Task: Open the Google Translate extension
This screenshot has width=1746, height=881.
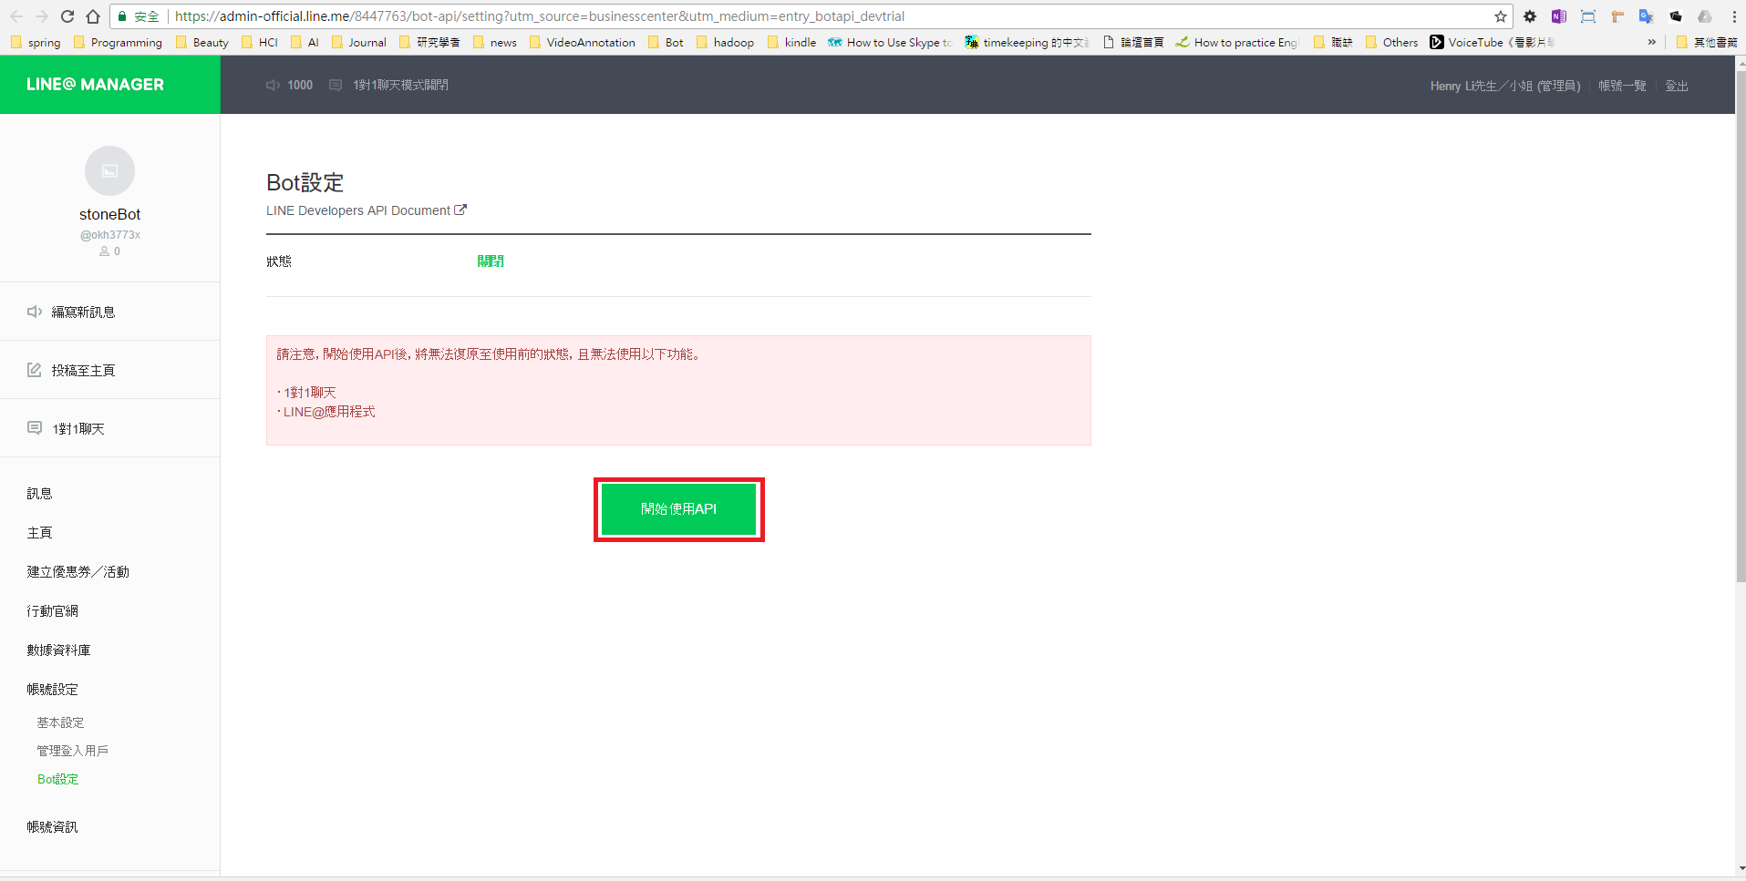Action: 1647,16
